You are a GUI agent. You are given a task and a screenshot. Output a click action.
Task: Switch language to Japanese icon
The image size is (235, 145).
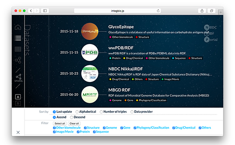pyautogui.click(x=18, y=103)
